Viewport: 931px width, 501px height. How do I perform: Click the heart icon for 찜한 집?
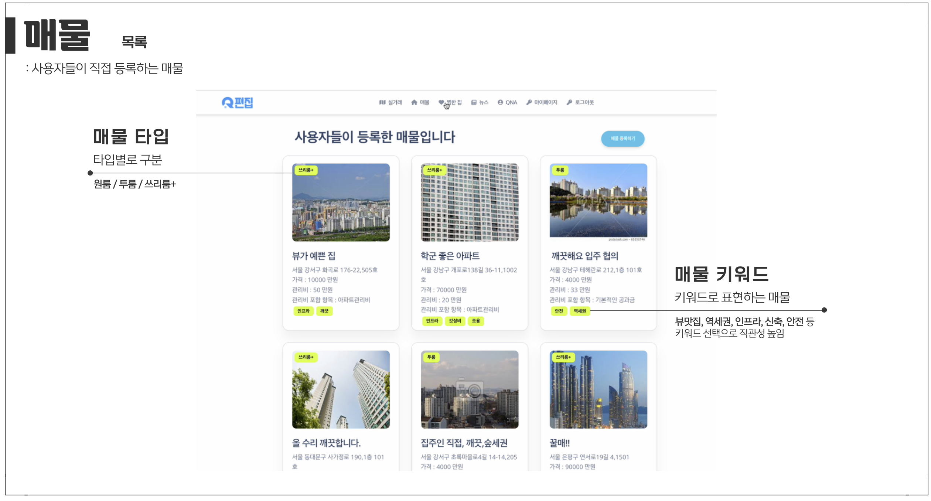pos(441,102)
